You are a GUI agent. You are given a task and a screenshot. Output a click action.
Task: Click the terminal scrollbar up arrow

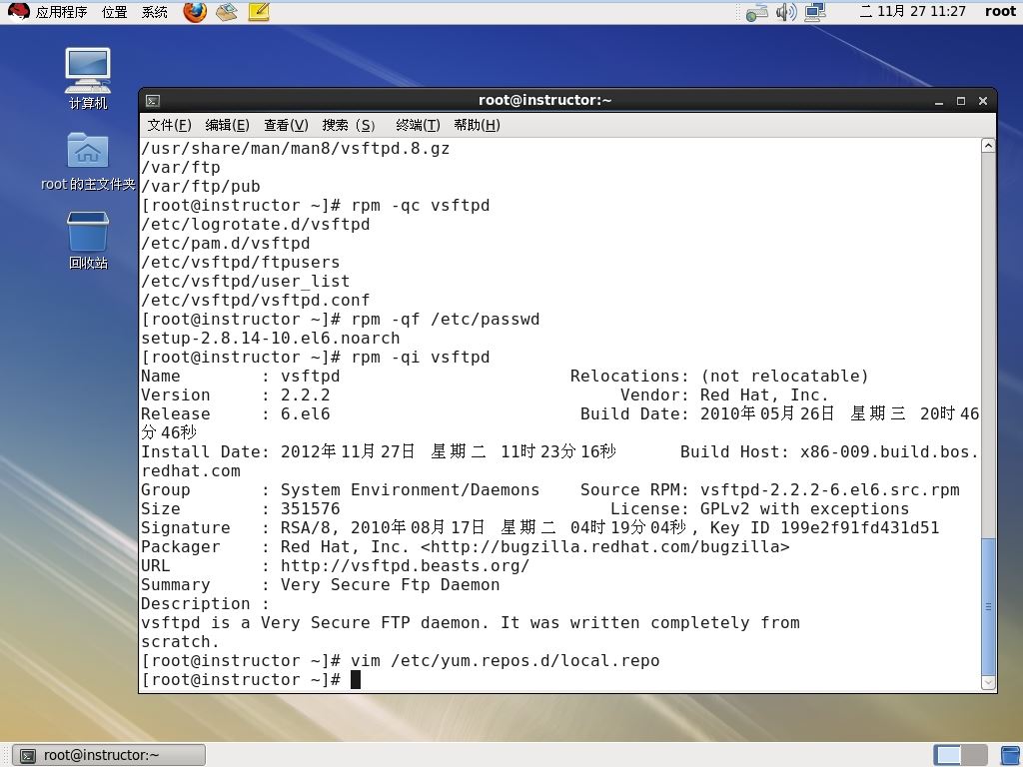[988, 146]
